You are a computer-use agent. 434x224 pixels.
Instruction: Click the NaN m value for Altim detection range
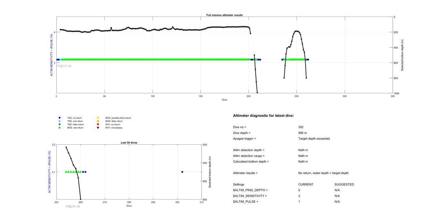click(303, 156)
